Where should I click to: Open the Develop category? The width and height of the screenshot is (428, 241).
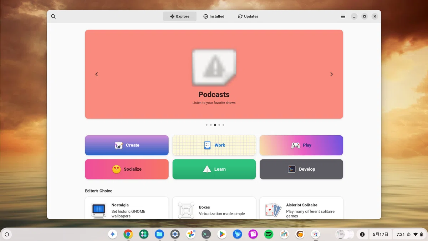tap(301, 169)
